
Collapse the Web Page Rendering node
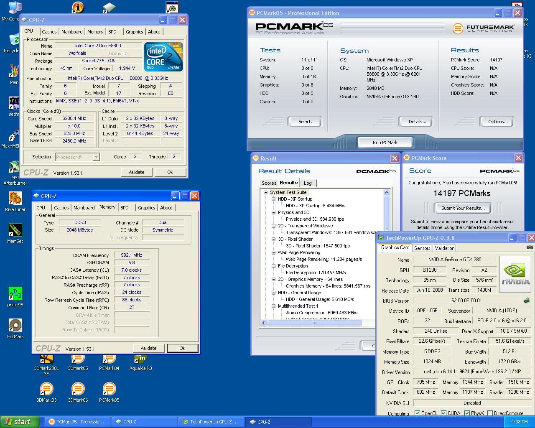coord(273,252)
